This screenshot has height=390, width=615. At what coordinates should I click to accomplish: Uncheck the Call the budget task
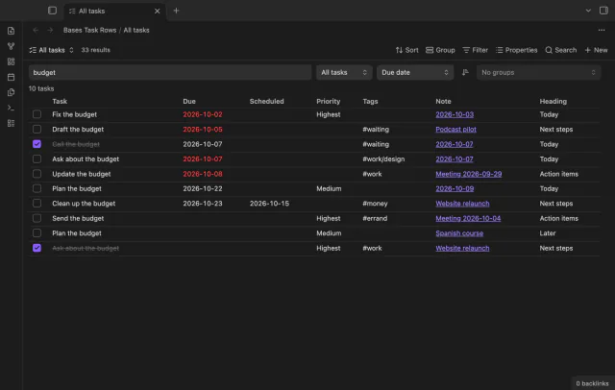[x=37, y=144]
